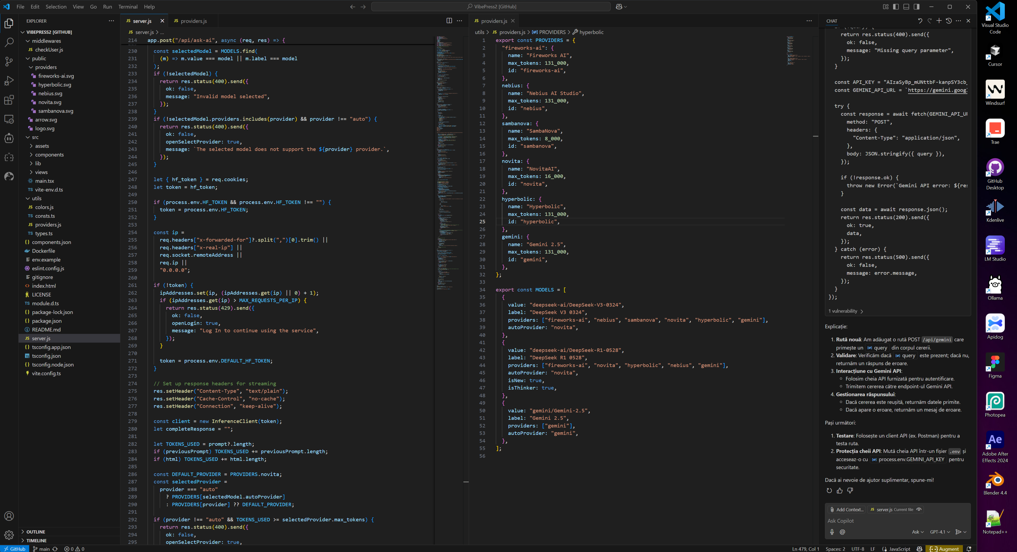This screenshot has height=552, width=1017.
Task: Open the Help menu
Action: pyautogui.click(x=149, y=7)
